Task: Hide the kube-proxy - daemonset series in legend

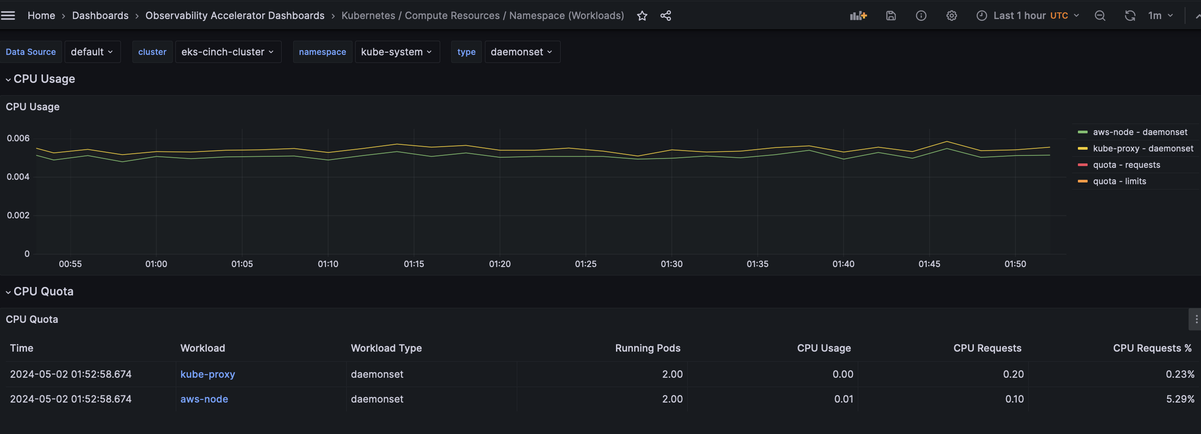Action: coord(1143,148)
